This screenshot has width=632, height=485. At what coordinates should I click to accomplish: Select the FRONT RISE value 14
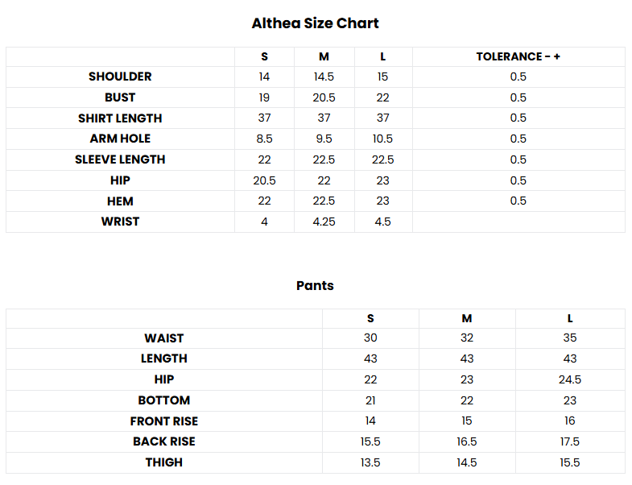[370, 421]
